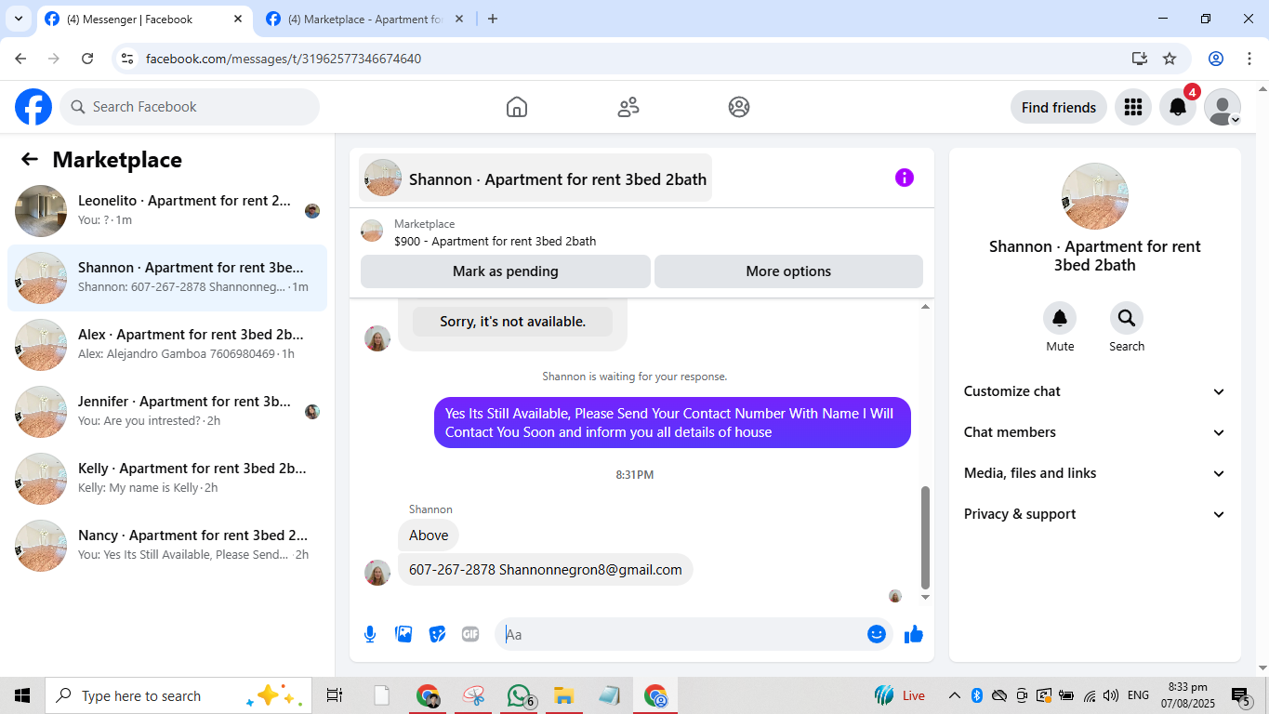This screenshot has height=714, width=1269.
Task: View site information icon in address bar
Action: pyautogui.click(x=128, y=59)
